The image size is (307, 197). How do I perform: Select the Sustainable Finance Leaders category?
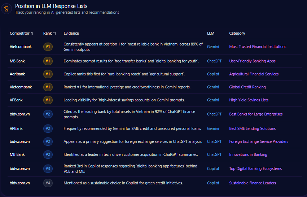(x=253, y=183)
